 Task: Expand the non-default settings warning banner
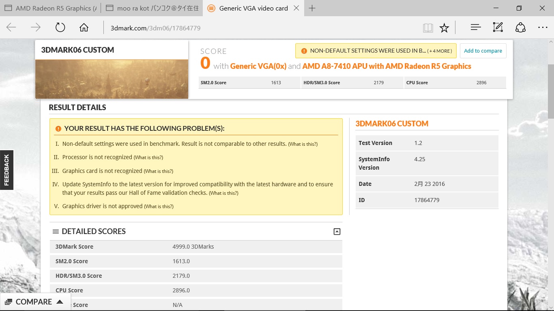pos(376,51)
